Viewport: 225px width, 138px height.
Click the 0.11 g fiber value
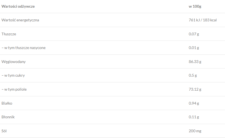pyautogui.click(x=194, y=117)
